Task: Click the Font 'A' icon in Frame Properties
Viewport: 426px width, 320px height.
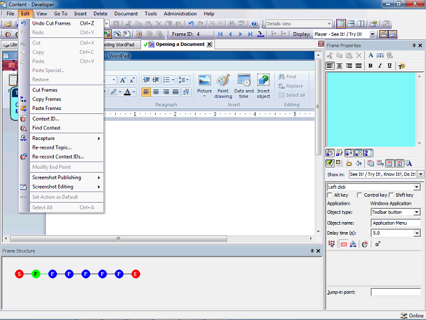Action: [x=371, y=55]
